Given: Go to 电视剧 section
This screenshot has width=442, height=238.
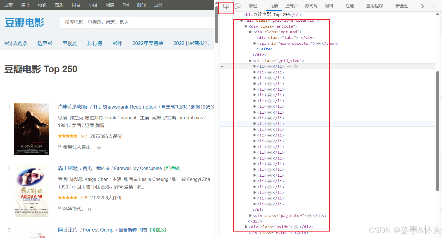Looking at the screenshot, I should coord(70,43).
